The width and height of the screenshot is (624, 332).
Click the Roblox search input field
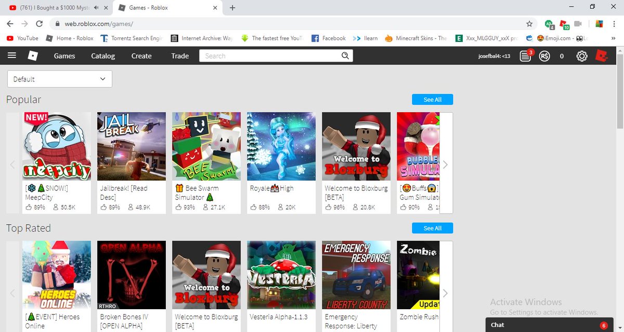tap(269, 56)
